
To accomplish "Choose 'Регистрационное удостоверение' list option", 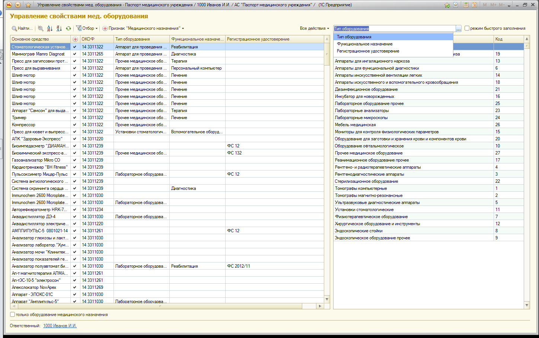I will (368, 51).
